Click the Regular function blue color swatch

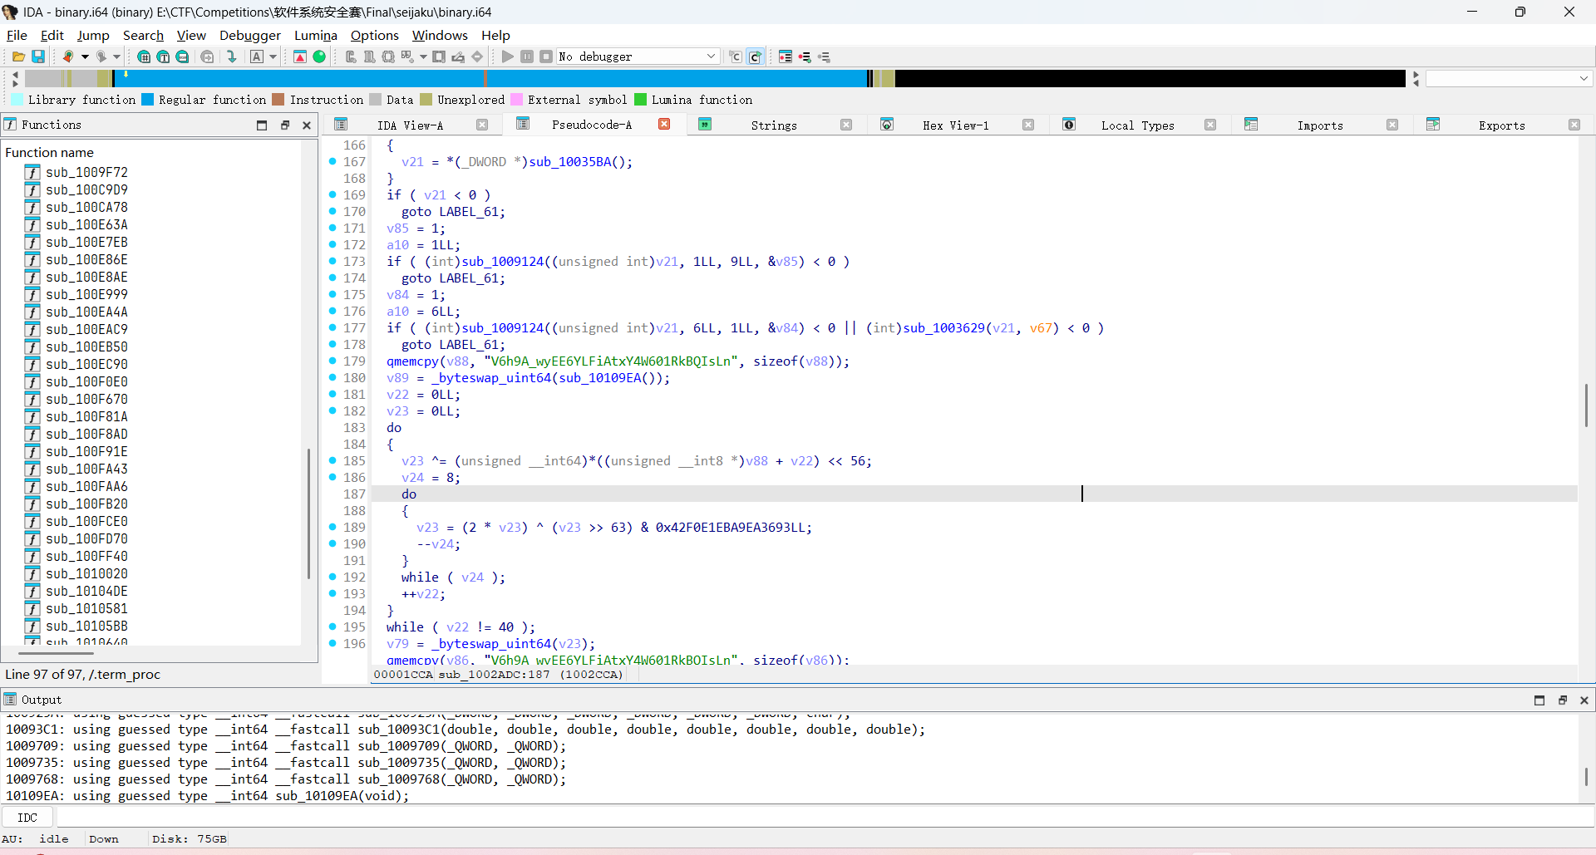click(x=148, y=100)
